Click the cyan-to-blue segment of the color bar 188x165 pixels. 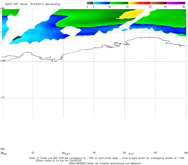coord(101,3)
